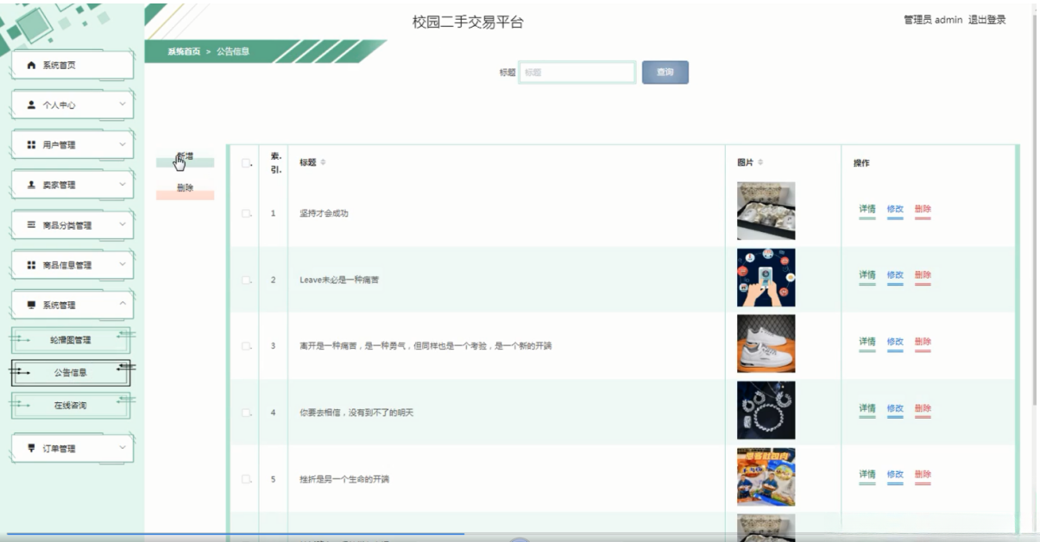The height and width of the screenshot is (542, 1040).
Task: Open the white sneakers thumbnail in row 3
Action: 766,344
